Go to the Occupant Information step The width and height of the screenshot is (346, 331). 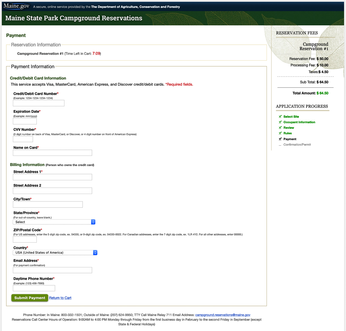(x=299, y=122)
